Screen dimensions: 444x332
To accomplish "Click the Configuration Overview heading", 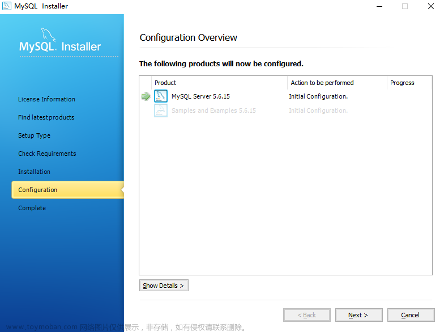I will pyautogui.click(x=188, y=37).
